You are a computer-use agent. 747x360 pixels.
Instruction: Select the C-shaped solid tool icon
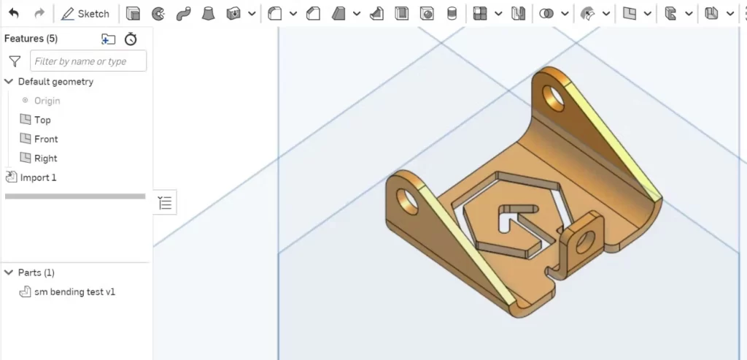click(x=671, y=13)
